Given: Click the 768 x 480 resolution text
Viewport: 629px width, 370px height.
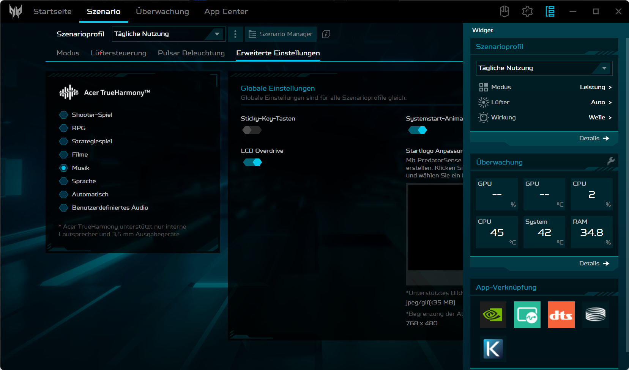Looking at the screenshot, I should [422, 323].
